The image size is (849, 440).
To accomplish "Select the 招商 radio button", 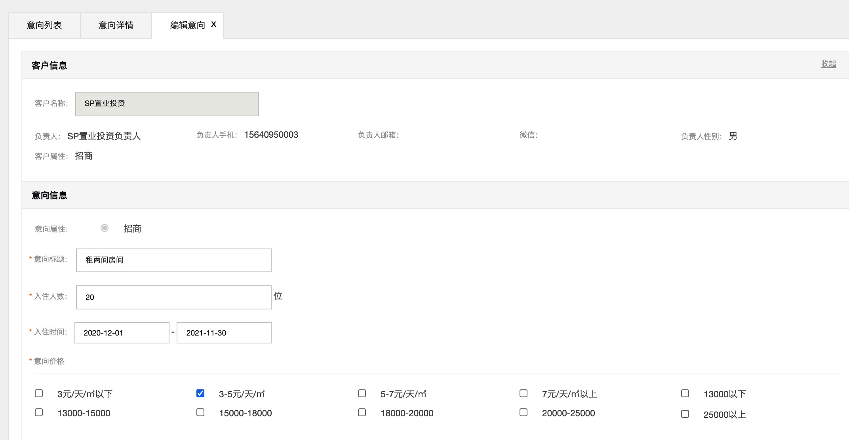I will 105,228.
